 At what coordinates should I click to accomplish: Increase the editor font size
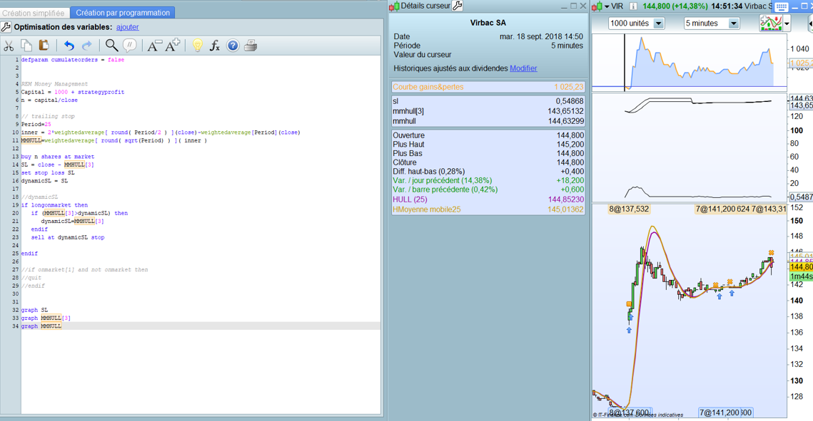click(x=173, y=46)
